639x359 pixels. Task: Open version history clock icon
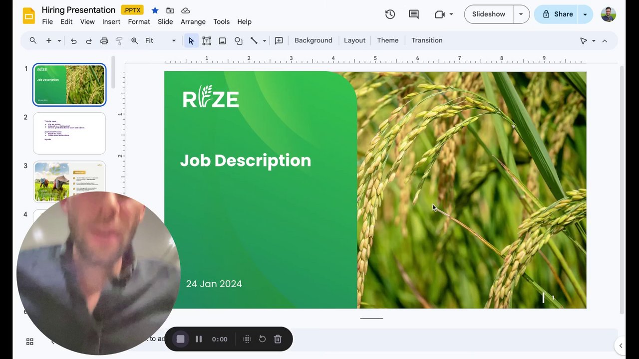tap(390, 14)
